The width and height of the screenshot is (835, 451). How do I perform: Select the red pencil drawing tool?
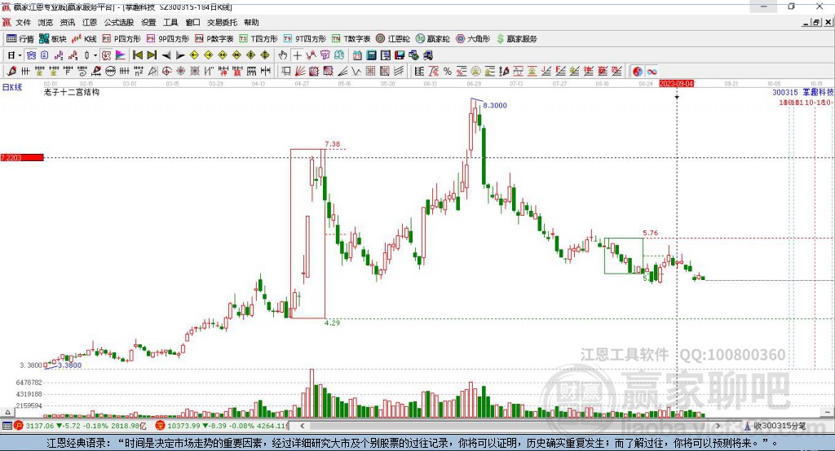point(11,71)
